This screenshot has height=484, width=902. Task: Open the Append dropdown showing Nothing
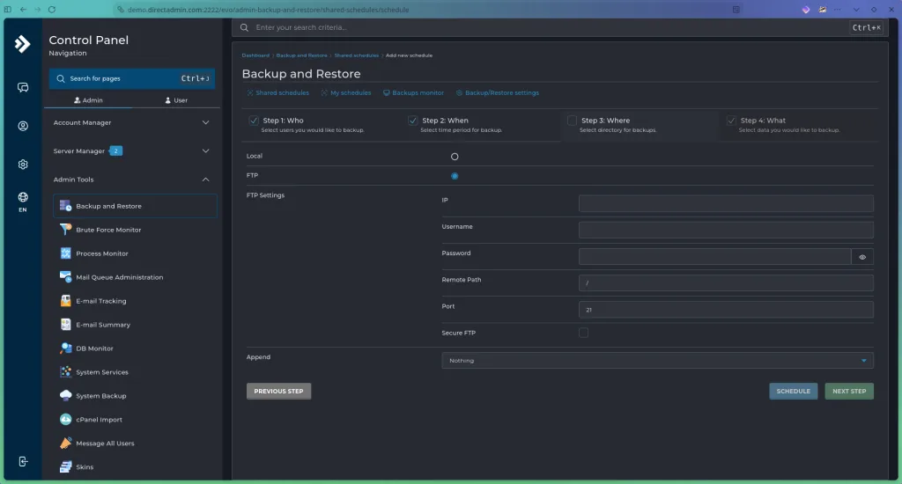[x=657, y=361]
